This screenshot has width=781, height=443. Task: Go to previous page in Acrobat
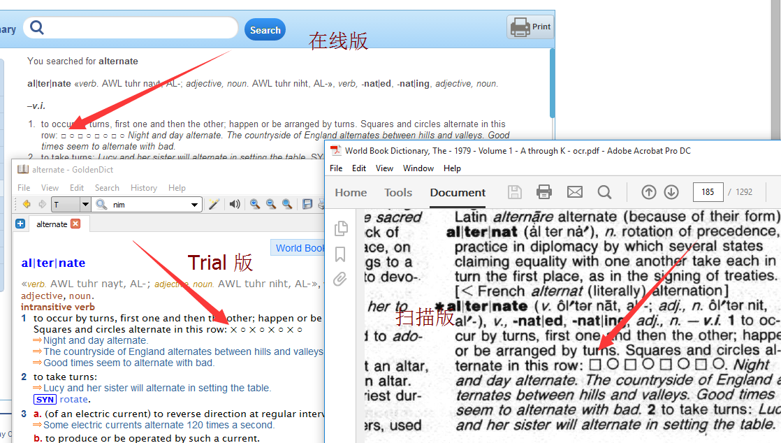tap(648, 192)
